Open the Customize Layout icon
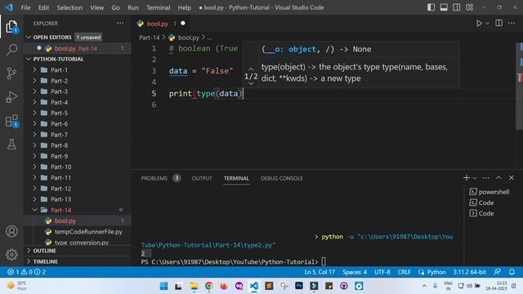The height and width of the screenshot is (294, 523). 470,7
